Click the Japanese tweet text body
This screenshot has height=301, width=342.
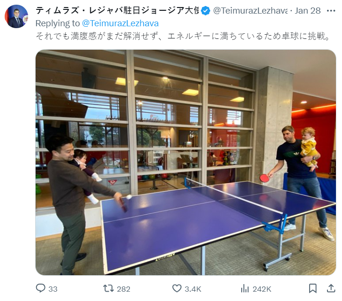pos(183,36)
